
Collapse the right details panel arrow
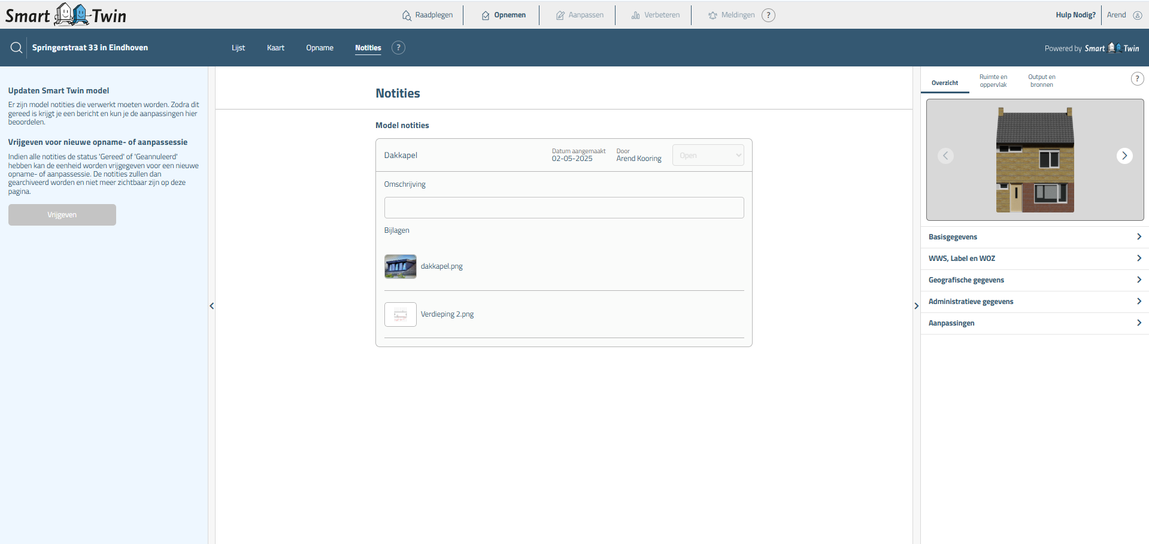[916, 306]
